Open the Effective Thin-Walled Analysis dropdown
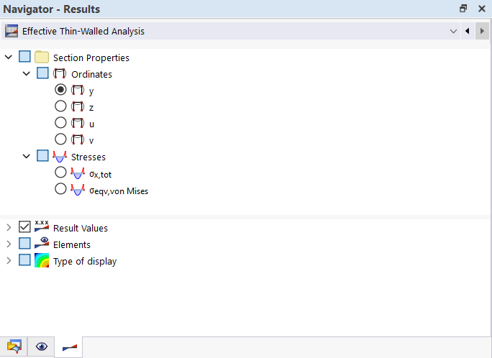492x358 pixels. click(x=452, y=32)
